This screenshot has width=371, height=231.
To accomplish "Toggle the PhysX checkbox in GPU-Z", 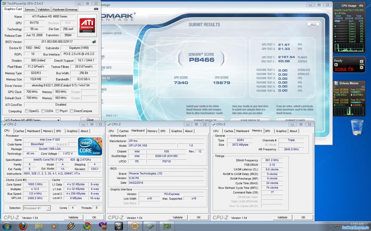I will pos(57,111).
